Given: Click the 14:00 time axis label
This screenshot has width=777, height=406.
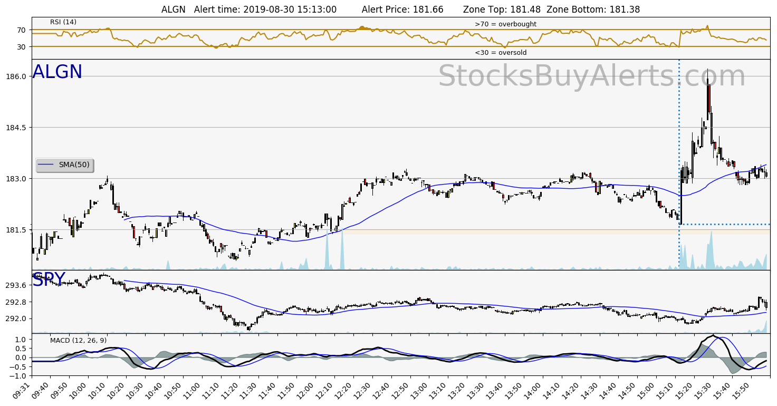Looking at the screenshot, I should click(x=534, y=390).
